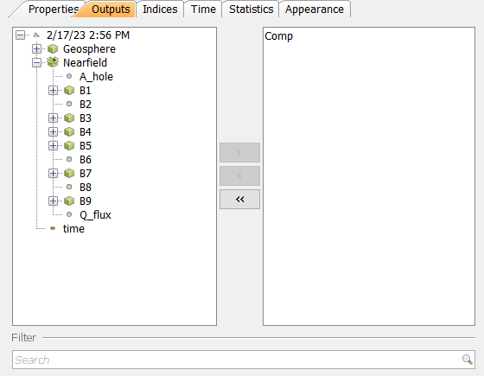Select Comp in the selected outputs list
Viewport: 484px width, 376px height.
pyautogui.click(x=278, y=36)
